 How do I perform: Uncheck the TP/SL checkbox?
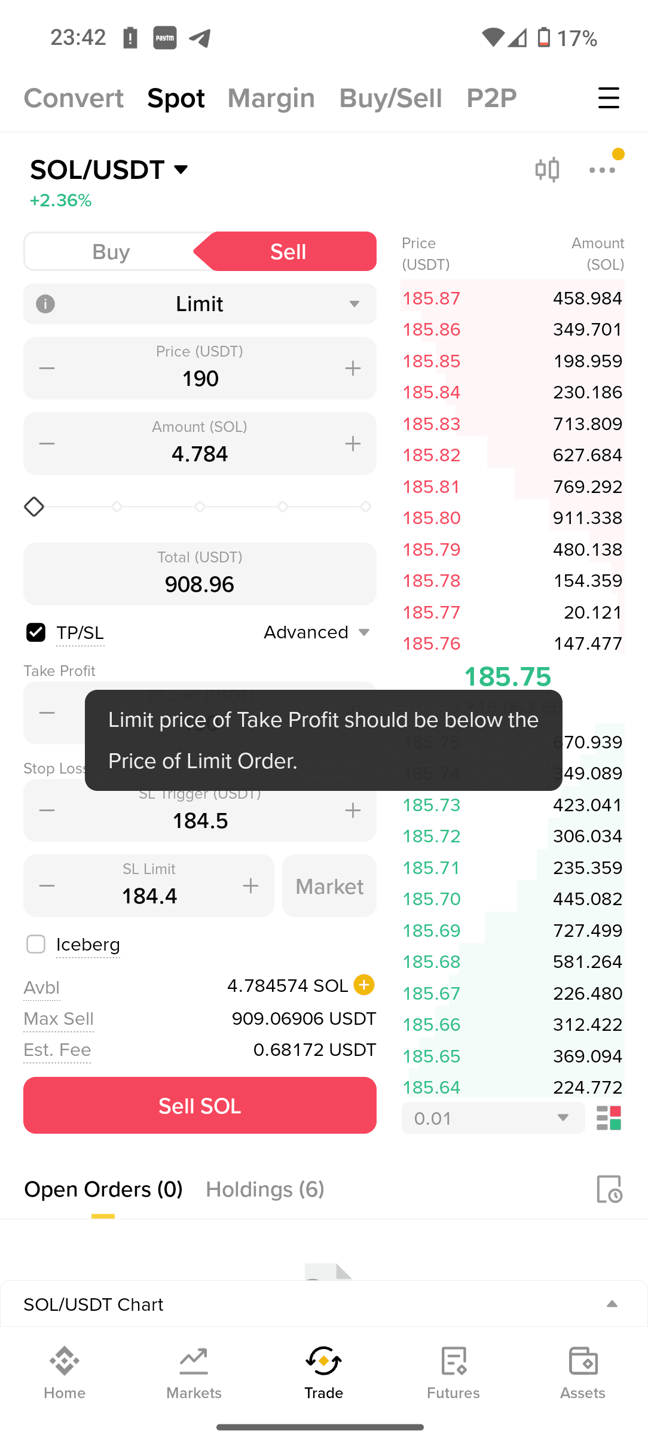pos(36,632)
